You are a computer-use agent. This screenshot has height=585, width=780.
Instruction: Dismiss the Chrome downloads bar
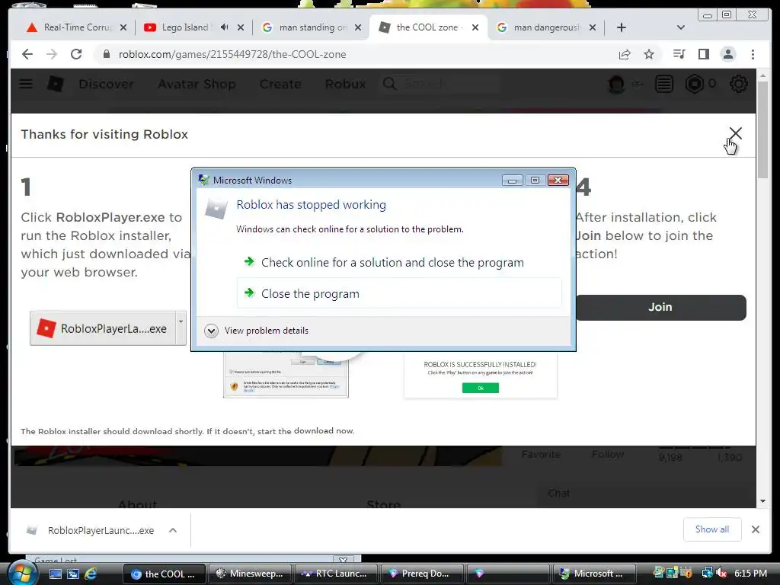coord(756,529)
